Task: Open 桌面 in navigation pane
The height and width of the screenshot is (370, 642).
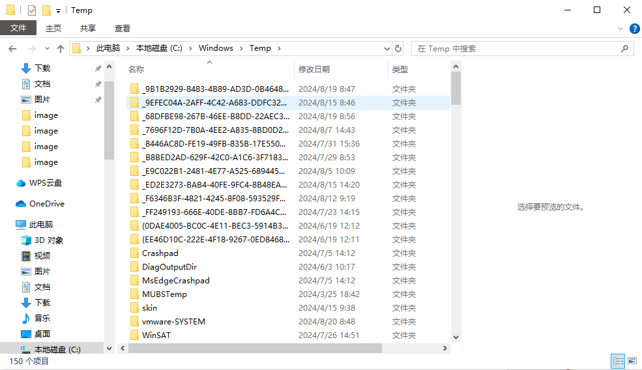Action: 42,334
